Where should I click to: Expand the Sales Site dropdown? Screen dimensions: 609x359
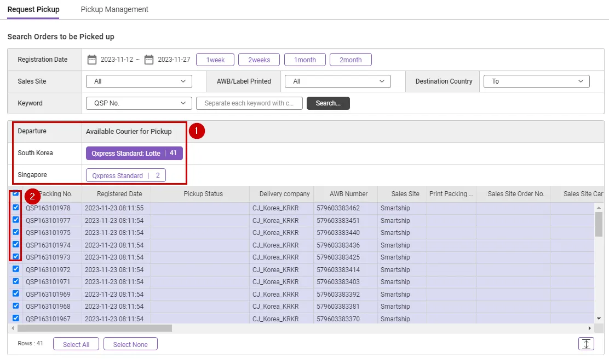[139, 81]
